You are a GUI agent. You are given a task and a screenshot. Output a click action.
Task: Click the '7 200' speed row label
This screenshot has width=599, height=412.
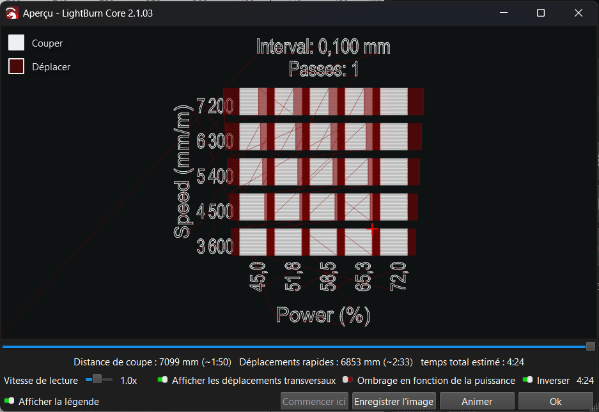[x=215, y=106]
